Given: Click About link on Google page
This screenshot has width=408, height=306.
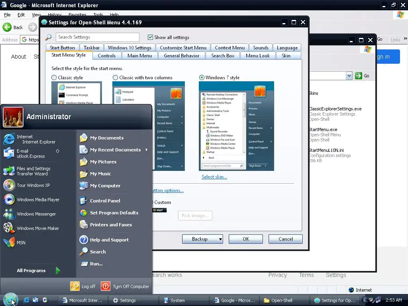Looking at the screenshot, I should click(18, 57).
